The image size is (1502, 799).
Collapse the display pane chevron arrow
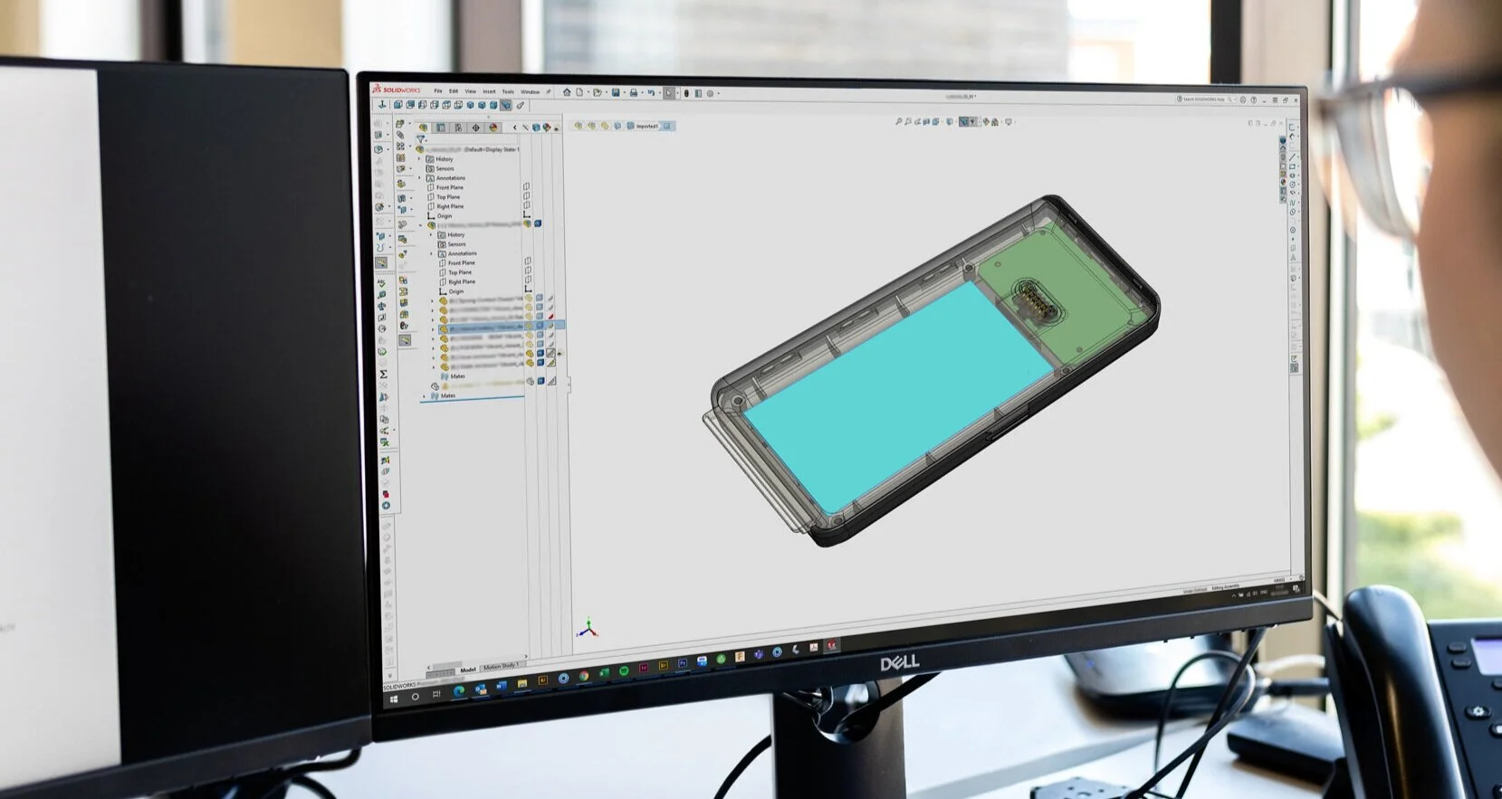tap(514, 128)
